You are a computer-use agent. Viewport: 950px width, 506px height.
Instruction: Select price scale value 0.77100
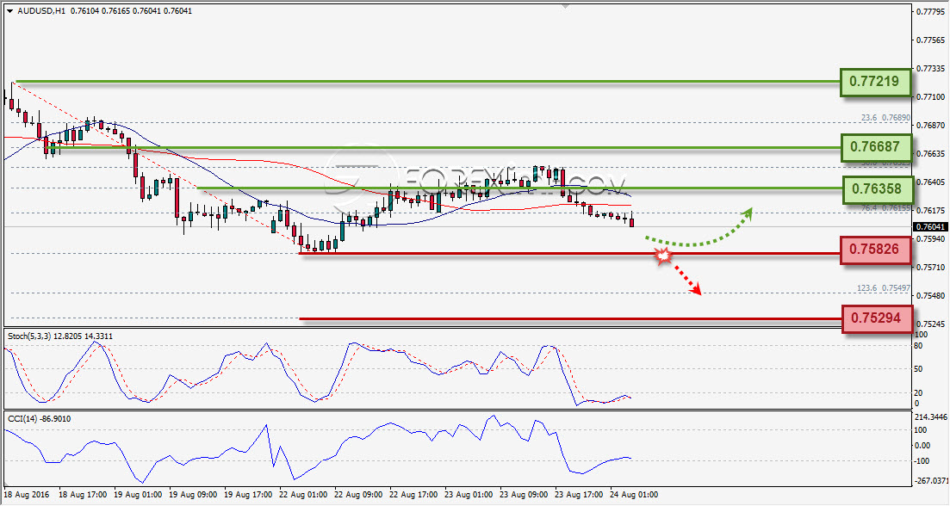[932, 97]
